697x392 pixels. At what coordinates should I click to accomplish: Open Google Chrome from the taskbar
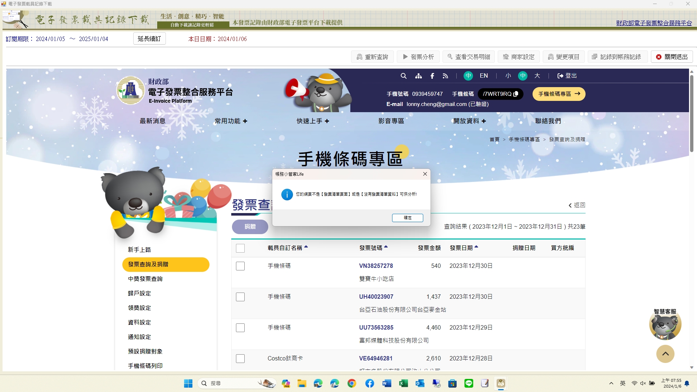(x=351, y=383)
